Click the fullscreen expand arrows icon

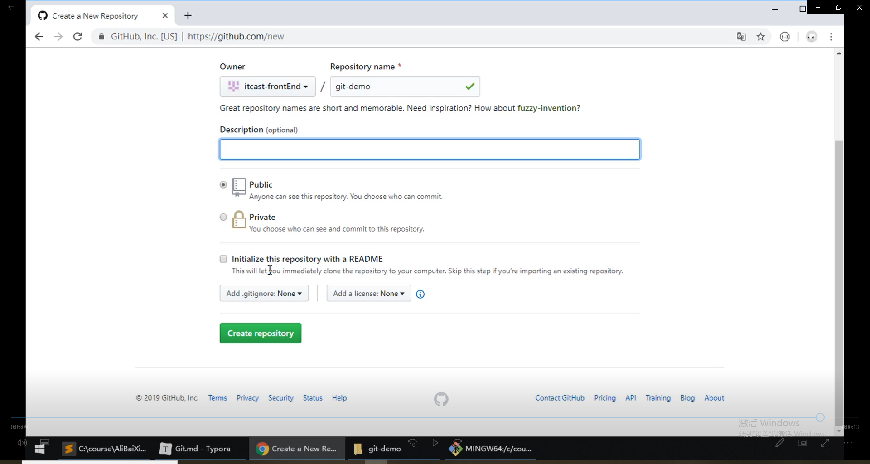coord(825,443)
